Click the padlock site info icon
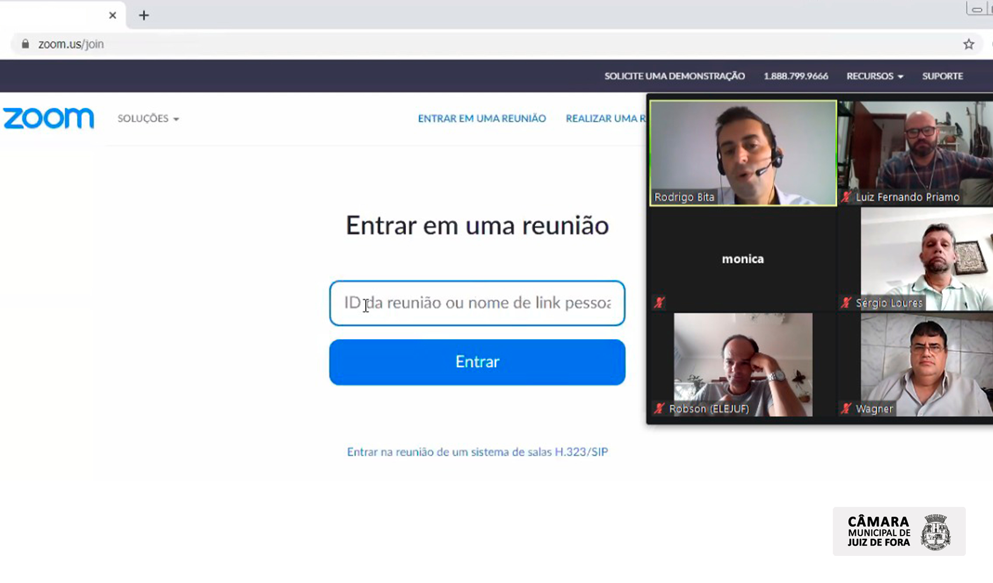Viewport: 993px width, 583px height. coord(25,44)
